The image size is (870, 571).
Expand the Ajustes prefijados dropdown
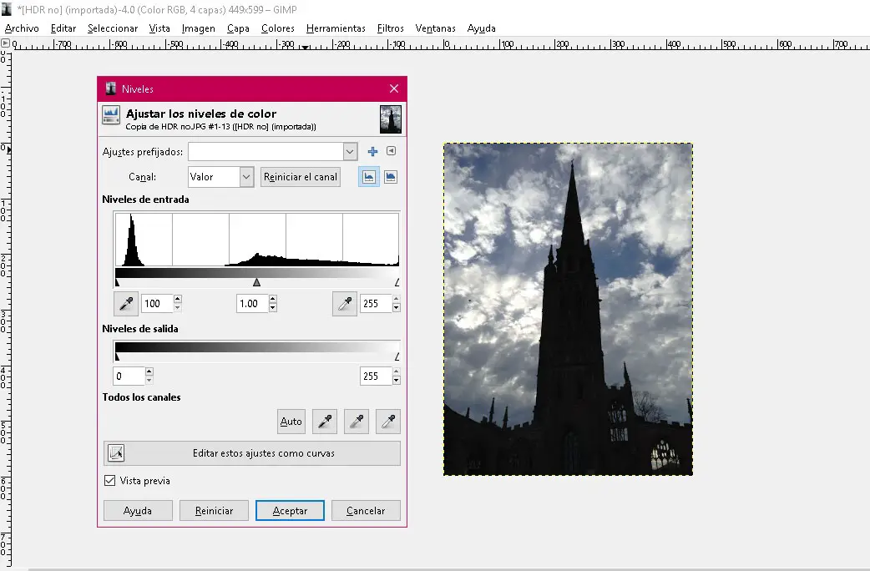pos(350,151)
